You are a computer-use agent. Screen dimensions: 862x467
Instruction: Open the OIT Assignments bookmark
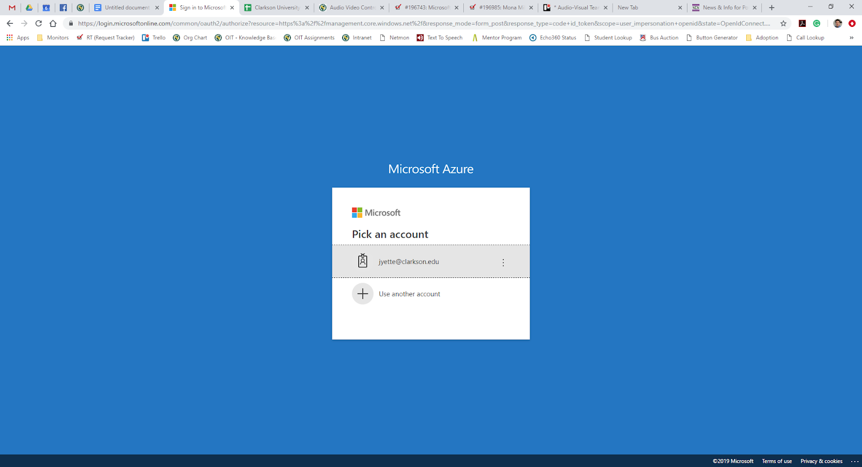tap(309, 38)
